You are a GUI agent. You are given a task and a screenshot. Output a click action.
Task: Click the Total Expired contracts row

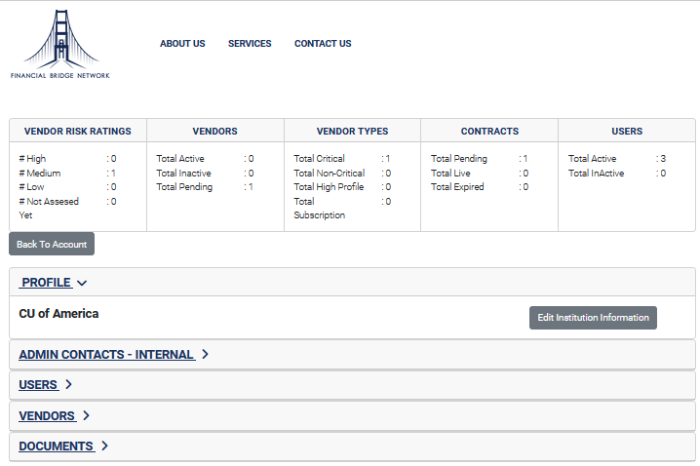coord(480,187)
